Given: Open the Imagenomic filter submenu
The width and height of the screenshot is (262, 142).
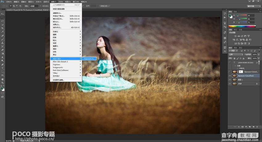Looking at the screenshot, I should point(66,67).
